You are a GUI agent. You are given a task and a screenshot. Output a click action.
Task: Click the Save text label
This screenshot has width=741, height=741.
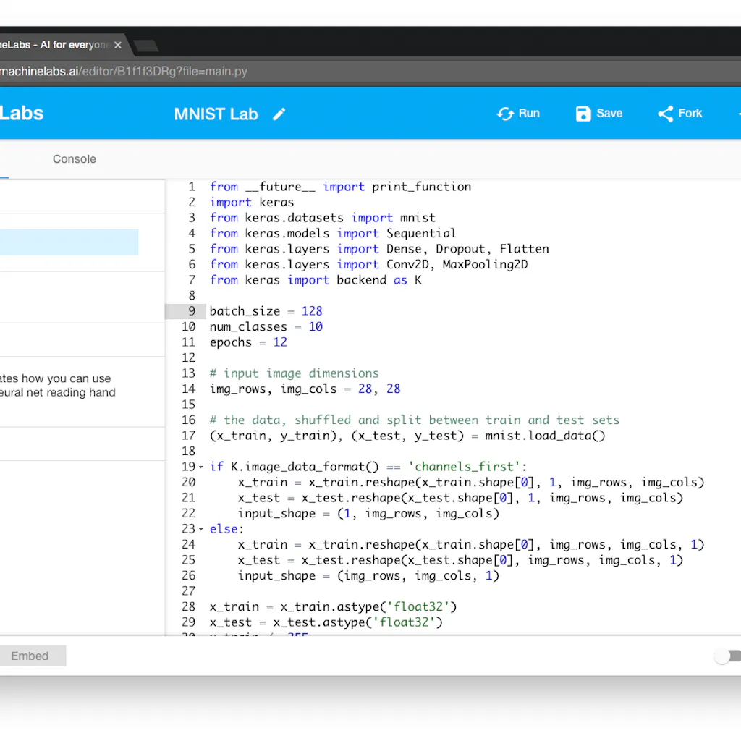pos(609,114)
